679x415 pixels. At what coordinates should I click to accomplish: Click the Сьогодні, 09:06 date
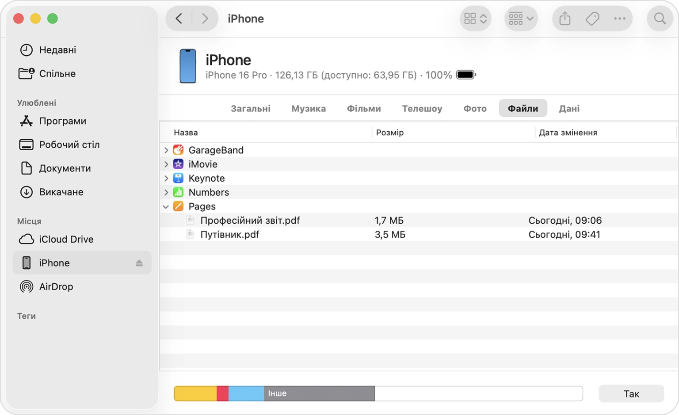(565, 221)
